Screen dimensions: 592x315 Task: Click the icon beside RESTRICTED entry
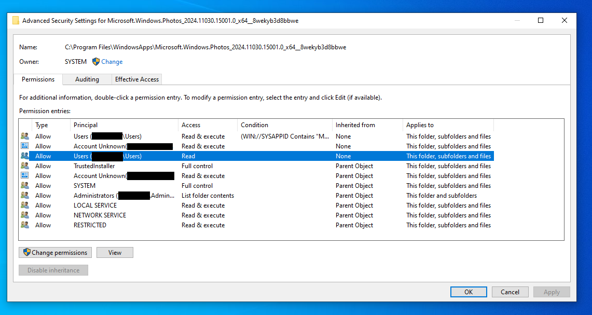click(x=24, y=225)
